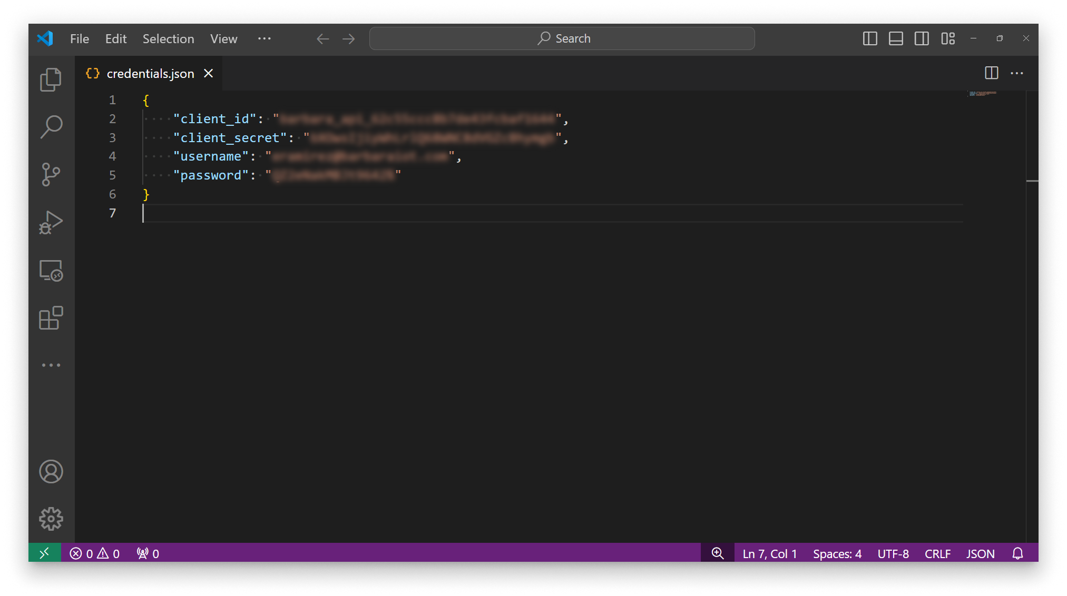Click the CRLF end-of-line selector

(x=937, y=553)
